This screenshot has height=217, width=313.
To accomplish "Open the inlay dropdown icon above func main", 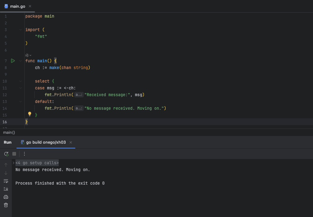I will 28,55.
